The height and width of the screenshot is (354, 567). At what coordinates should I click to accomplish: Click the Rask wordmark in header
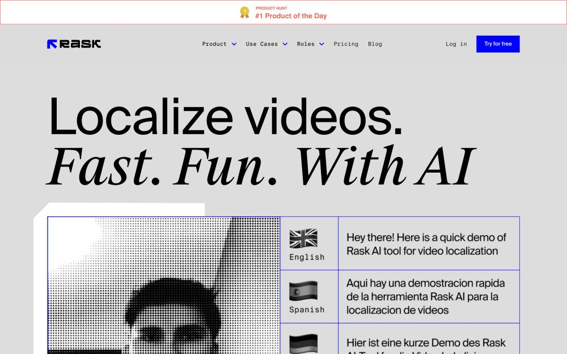coord(80,44)
